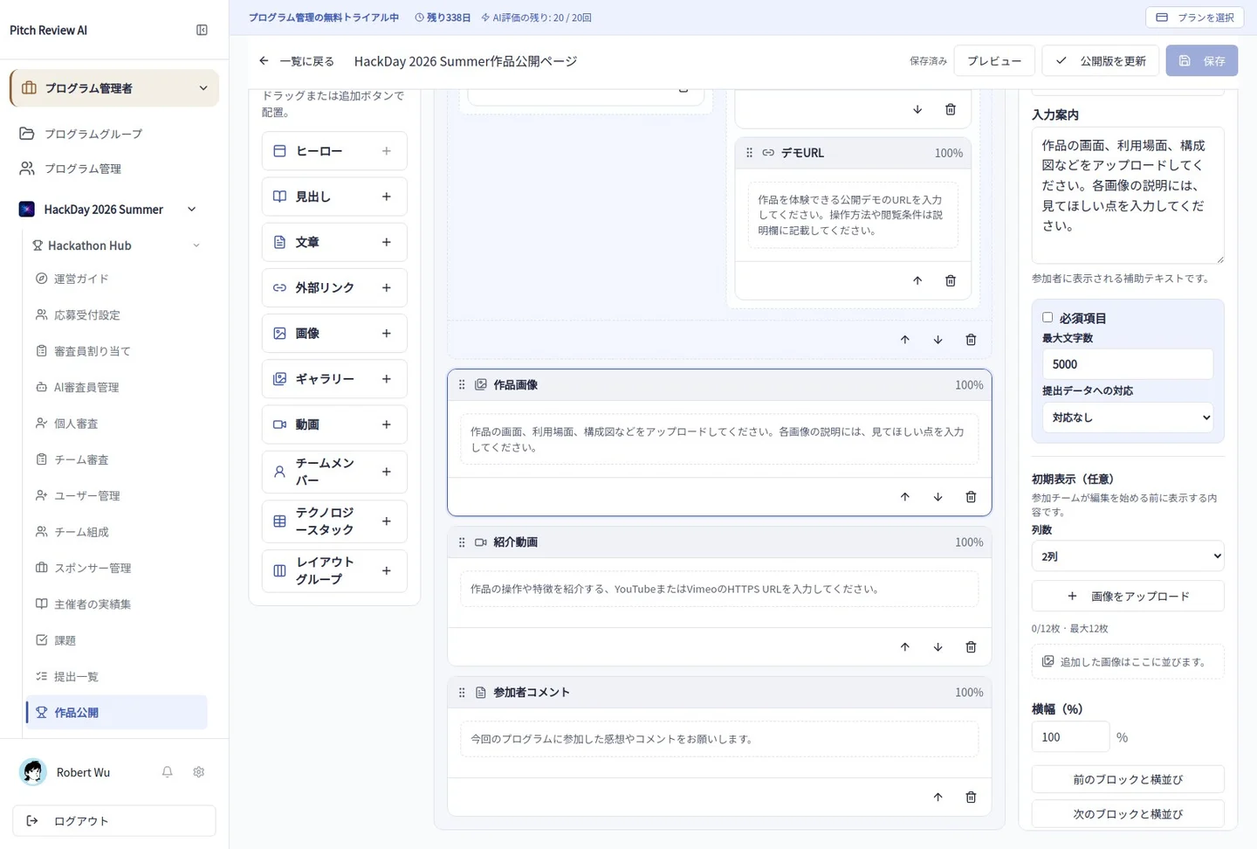The height and width of the screenshot is (849, 1257).
Task: Click back arrow to 一覧に戻る
Action: click(x=264, y=61)
